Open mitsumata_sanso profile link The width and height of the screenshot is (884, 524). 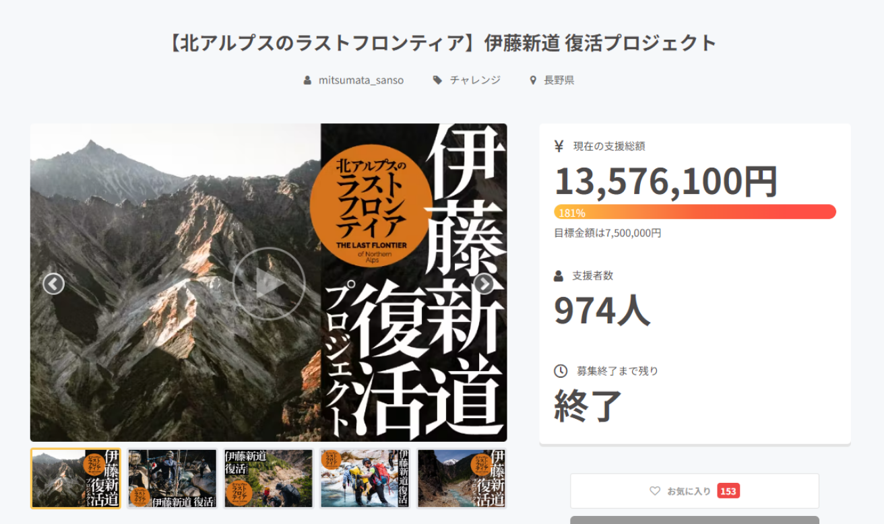[x=361, y=80]
